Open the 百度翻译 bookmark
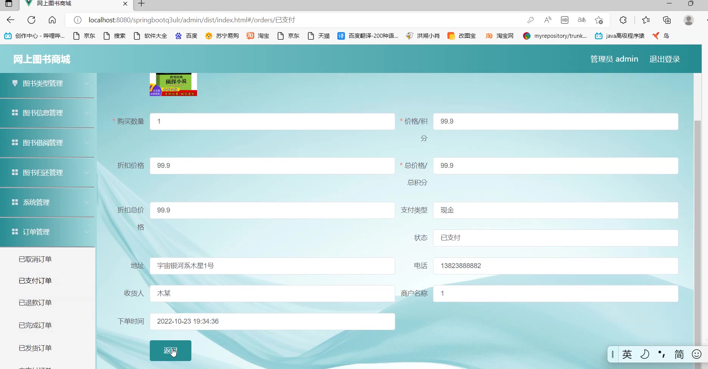 (x=368, y=36)
